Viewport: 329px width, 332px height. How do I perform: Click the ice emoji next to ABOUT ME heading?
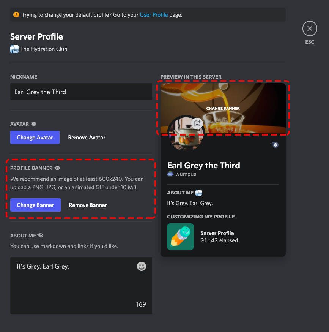(198, 193)
